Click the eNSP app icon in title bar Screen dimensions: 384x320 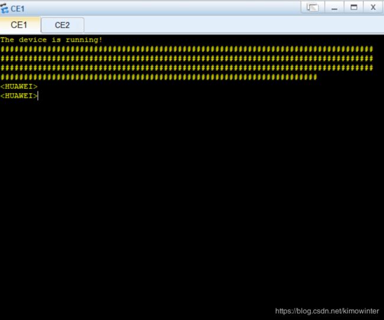tap(4, 8)
